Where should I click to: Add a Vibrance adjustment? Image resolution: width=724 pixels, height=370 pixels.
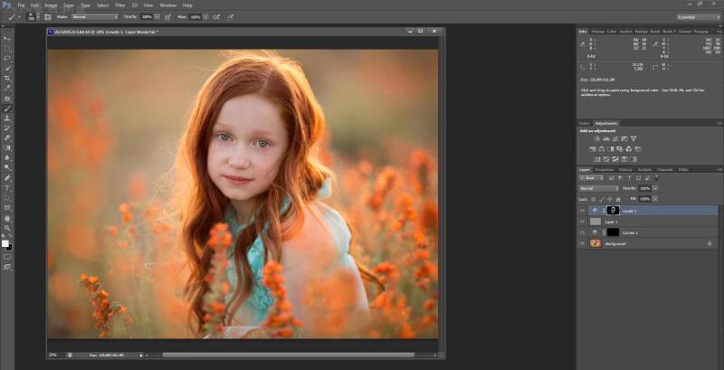tap(633, 139)
